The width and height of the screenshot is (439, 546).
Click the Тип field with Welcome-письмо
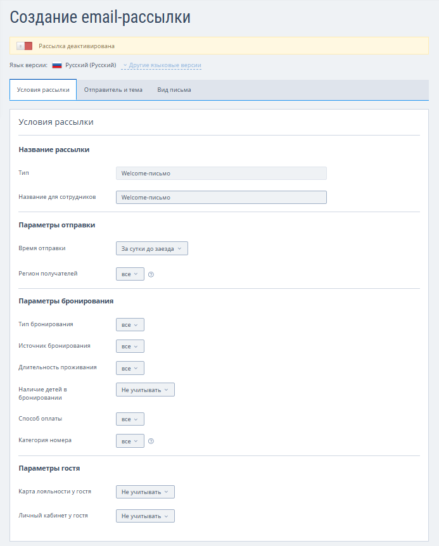coord(221,173)
